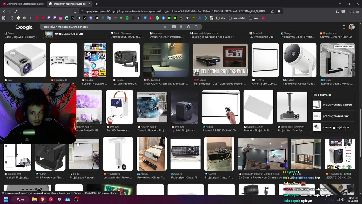The image size is (362, 204).
Task: Open the Telegram bookmark icon
Action: tap(163, 18)
